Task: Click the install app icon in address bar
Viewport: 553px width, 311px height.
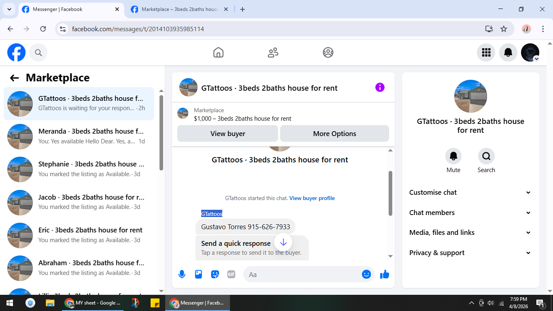Action: [x=489, y=29]
